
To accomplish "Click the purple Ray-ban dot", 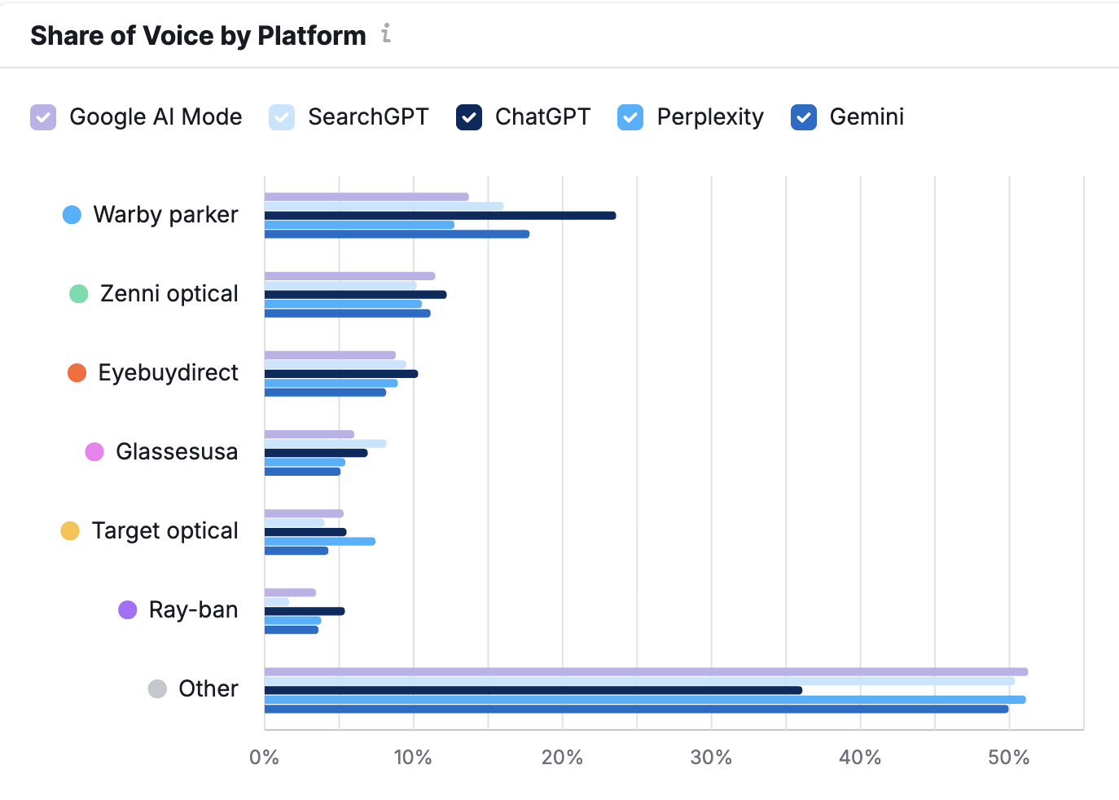I will point(128,610).
